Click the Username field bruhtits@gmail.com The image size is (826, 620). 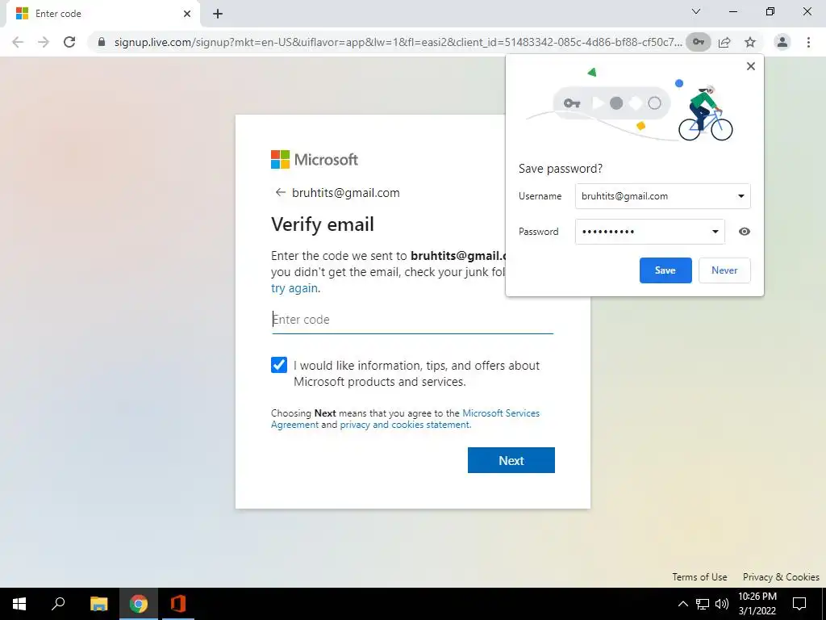(x=663, y=196)
